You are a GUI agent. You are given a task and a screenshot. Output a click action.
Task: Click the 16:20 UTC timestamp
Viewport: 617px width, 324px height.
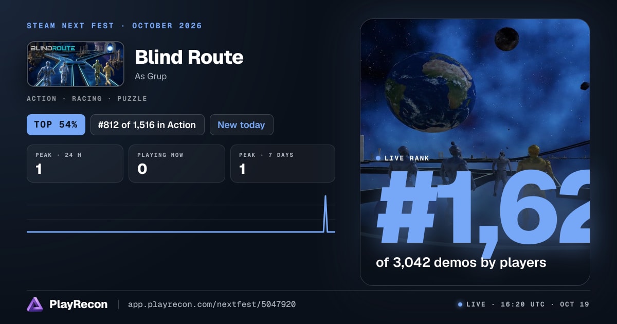click(x=522, y=304)
